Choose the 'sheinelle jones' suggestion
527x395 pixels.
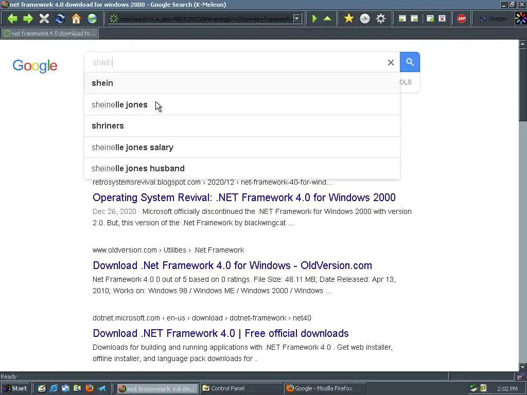click(242, 104)
